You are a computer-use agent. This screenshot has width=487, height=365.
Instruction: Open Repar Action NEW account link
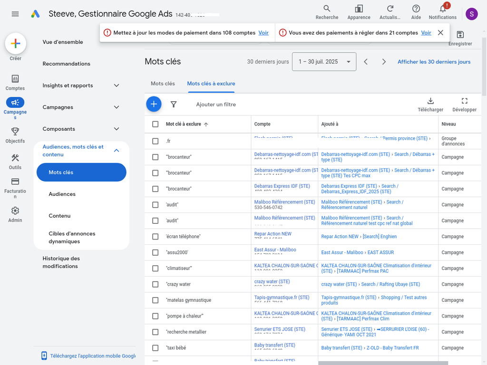(273, 234)
